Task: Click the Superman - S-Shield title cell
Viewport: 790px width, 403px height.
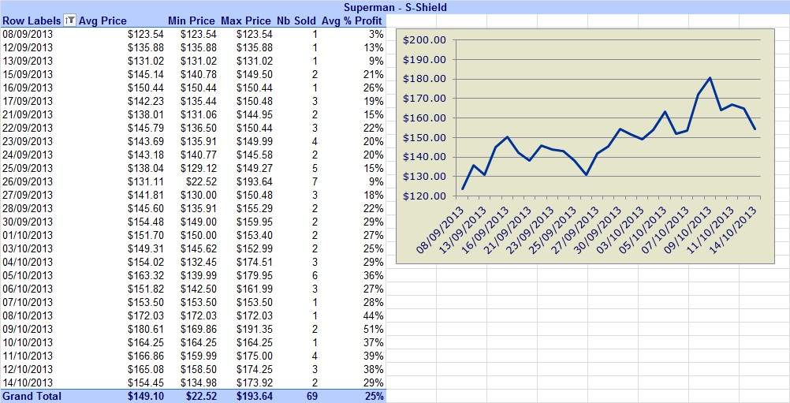Action: coord(395,7)
